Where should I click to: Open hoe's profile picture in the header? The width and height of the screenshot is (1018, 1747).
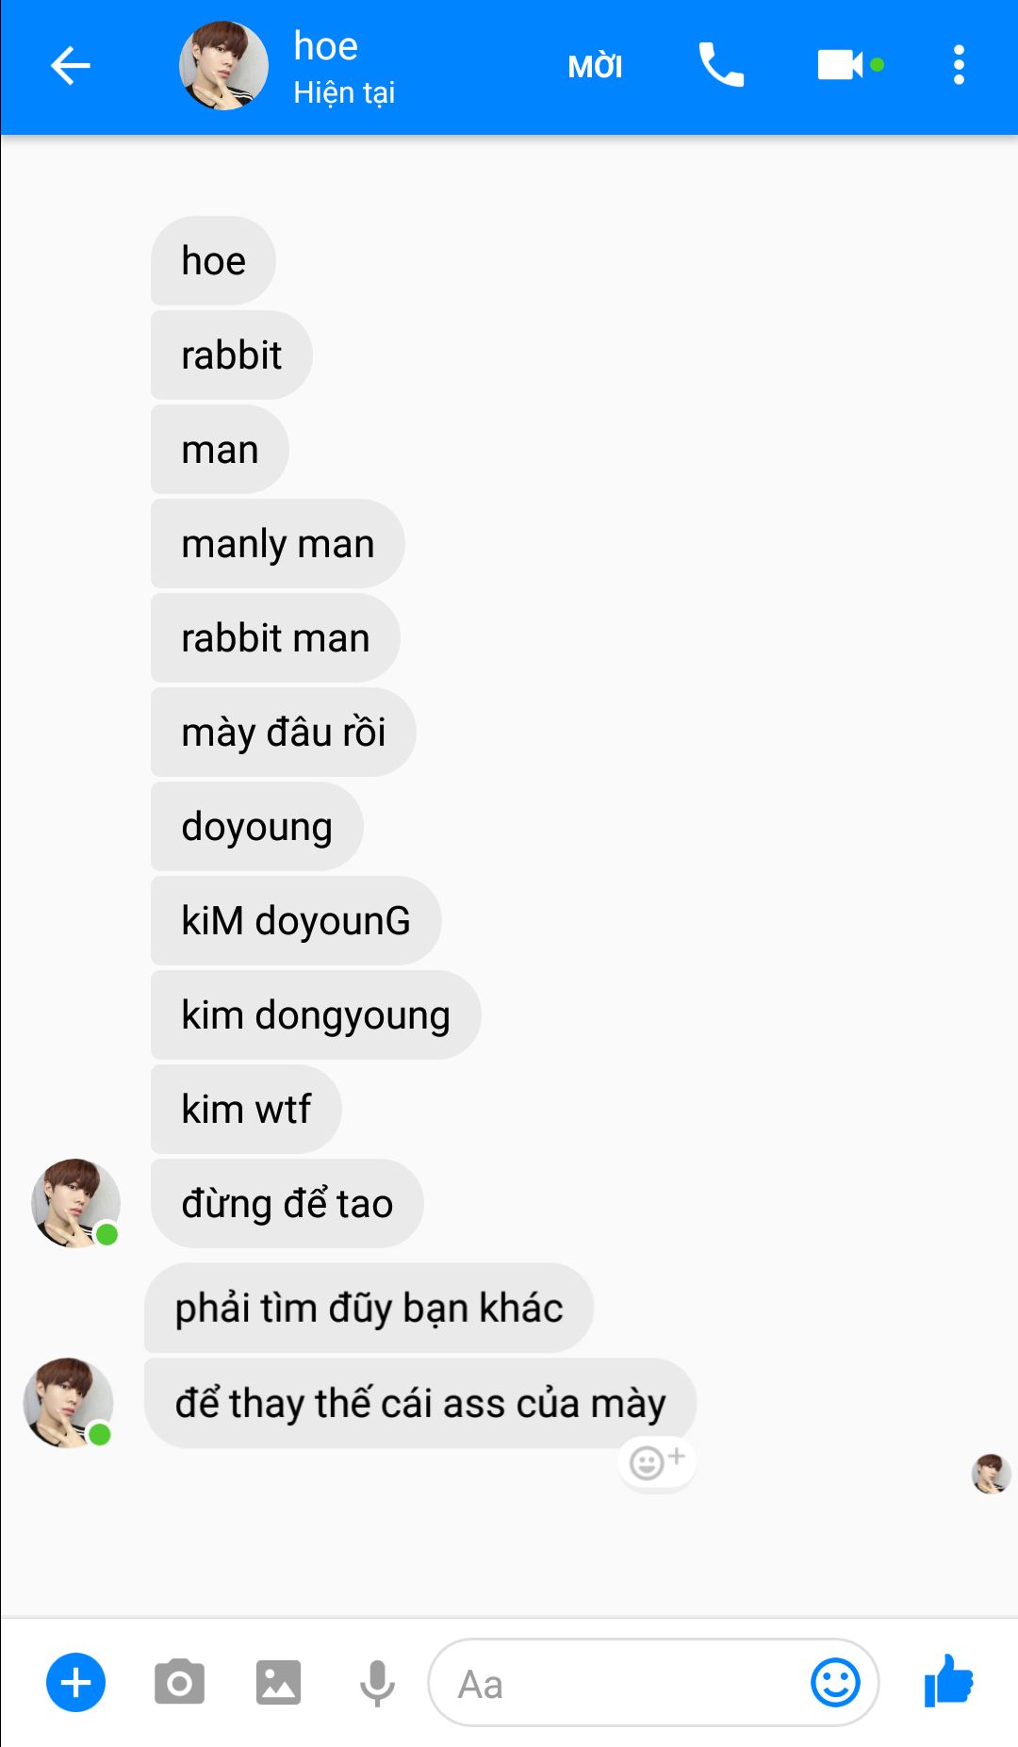point(223,65)
